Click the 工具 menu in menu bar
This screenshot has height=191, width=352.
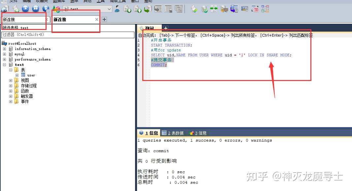click(x=101, y=1)
